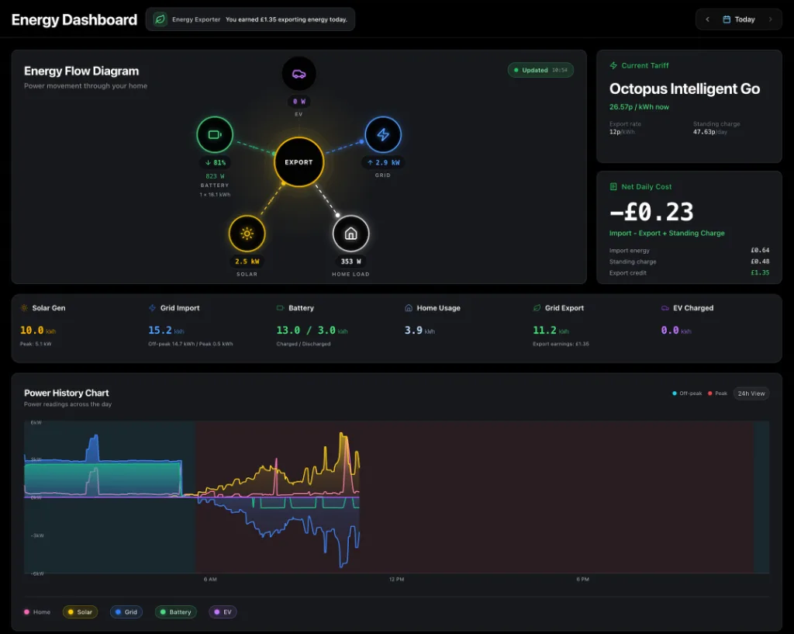This screenshot has width=794, height=634.
Task: Click the Import energy £0.64 row
Action: pyautogui.click(x=689, y=251)
